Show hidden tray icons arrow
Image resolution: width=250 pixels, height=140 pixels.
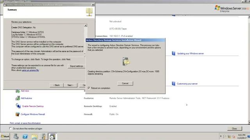coord(221,136)
